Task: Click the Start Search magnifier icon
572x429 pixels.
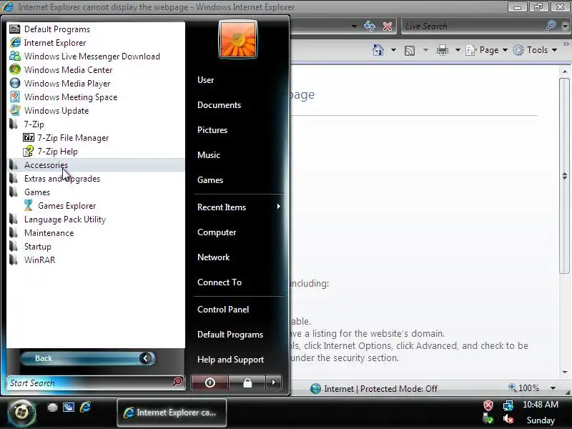Action: tap(177, 382)
